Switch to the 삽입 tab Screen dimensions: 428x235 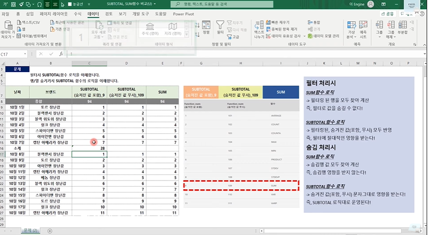point(30,14)
